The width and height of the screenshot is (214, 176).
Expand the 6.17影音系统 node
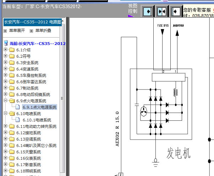point(5,165)
